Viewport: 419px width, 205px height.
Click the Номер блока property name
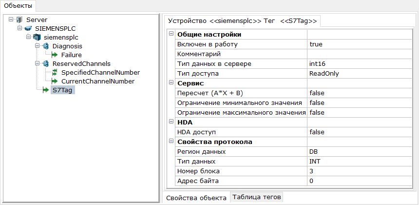click(x=199, y=171)
